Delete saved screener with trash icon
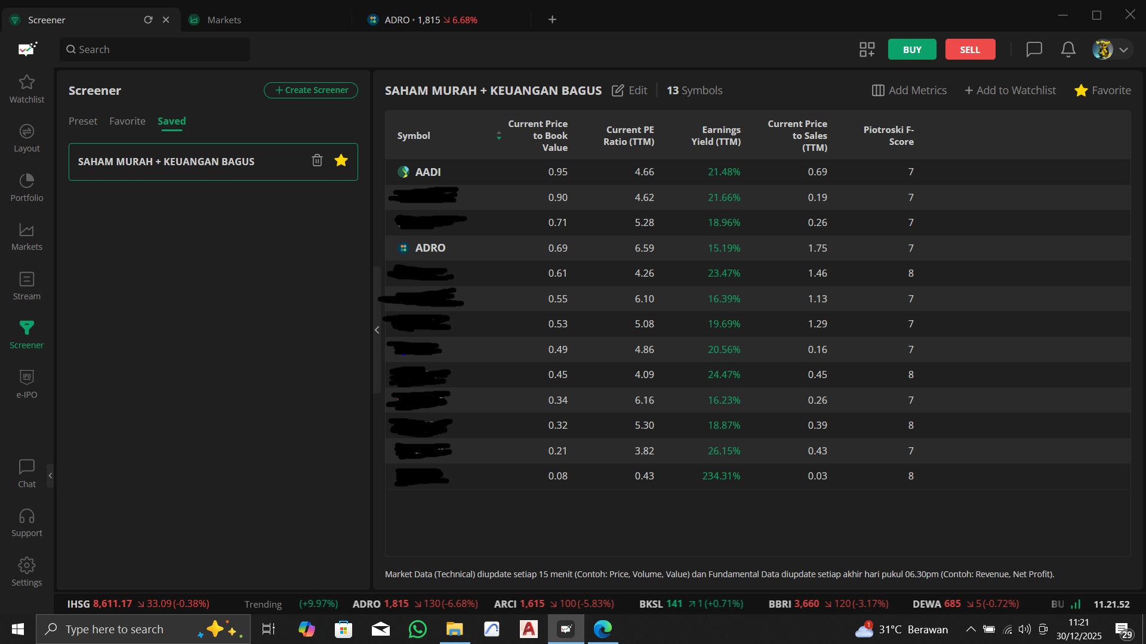1146x644 pixels. pyautogui.click(x=317, y=160)
